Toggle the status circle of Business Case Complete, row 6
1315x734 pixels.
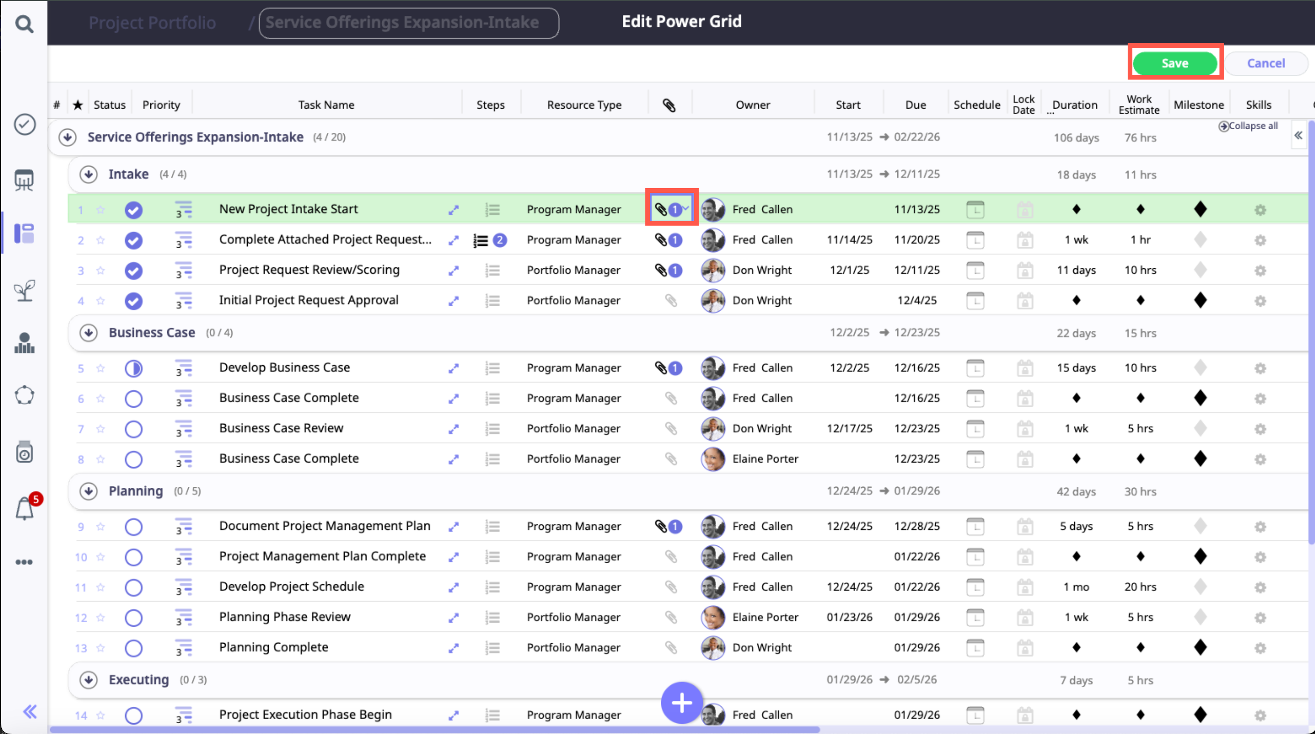click(134, 399)
